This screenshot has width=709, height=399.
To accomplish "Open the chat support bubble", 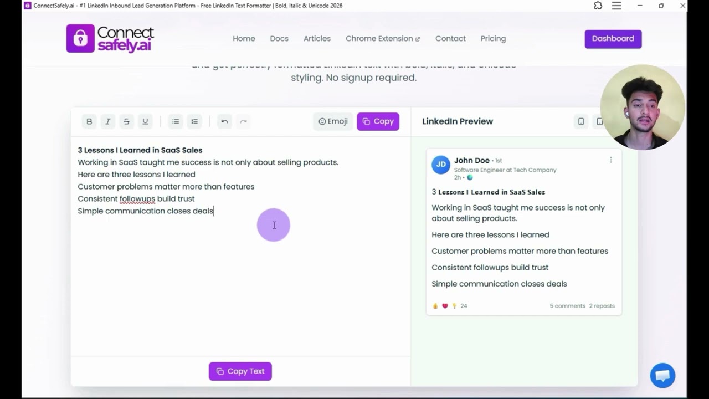I will point(662,376).
